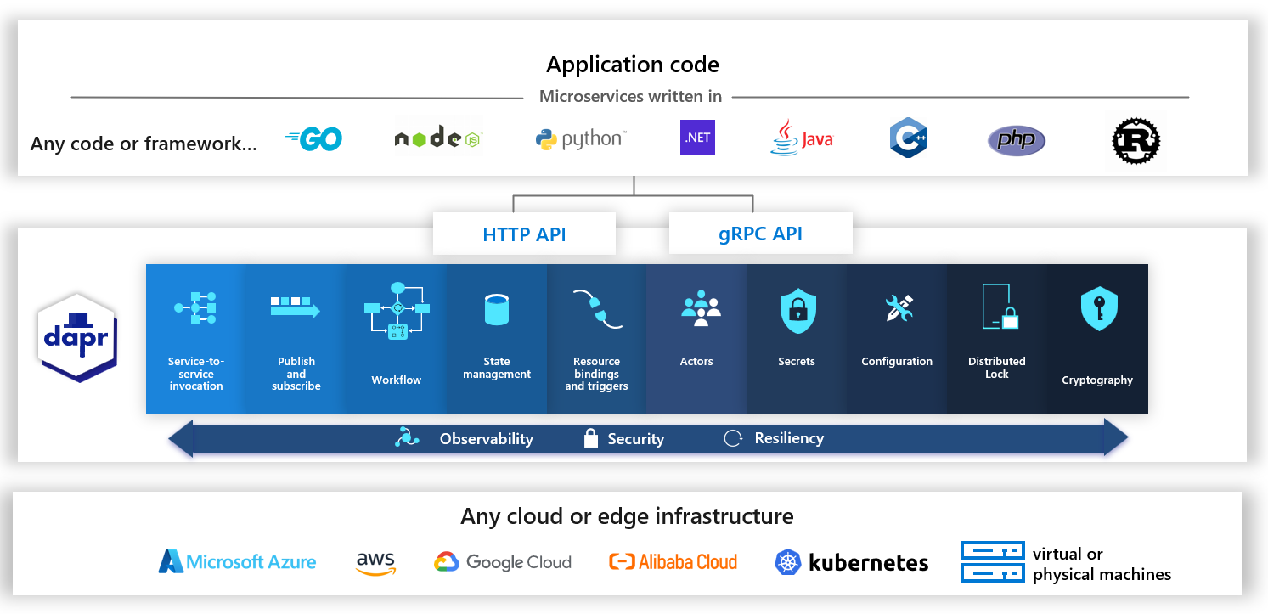
Task: Click the Security label
Action: pos(636,439)
